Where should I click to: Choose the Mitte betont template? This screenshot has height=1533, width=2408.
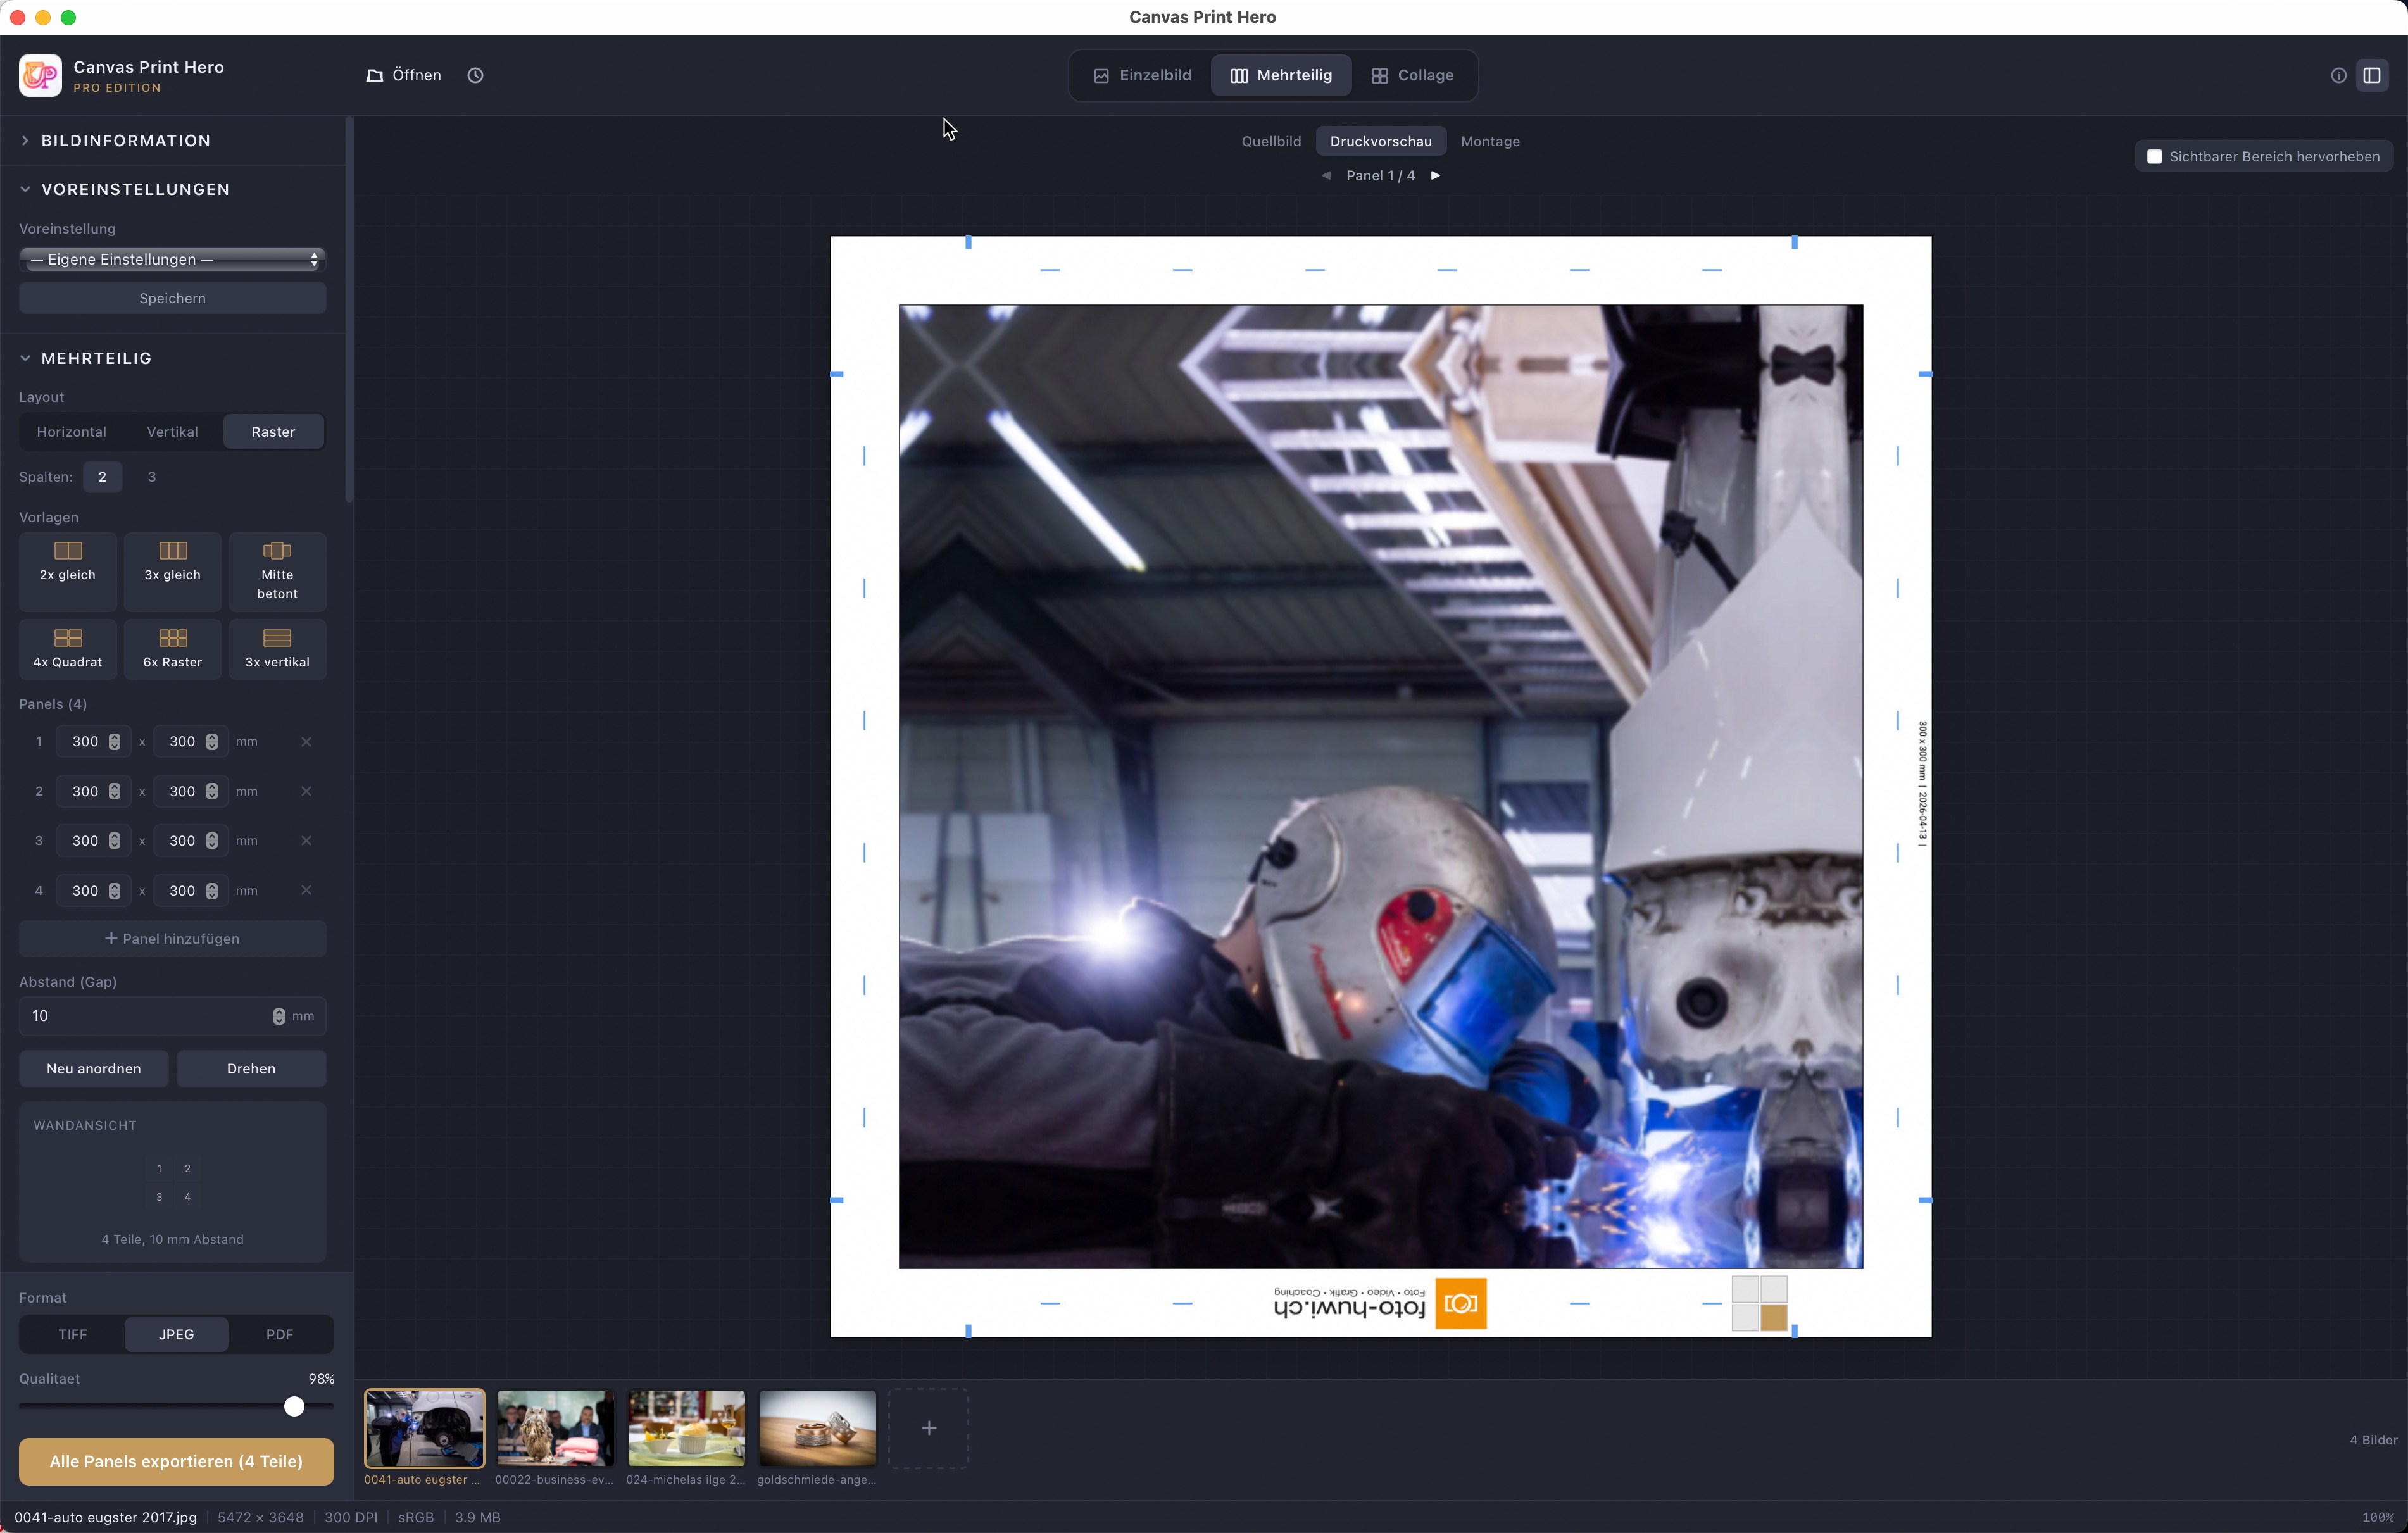click(277, 571)
